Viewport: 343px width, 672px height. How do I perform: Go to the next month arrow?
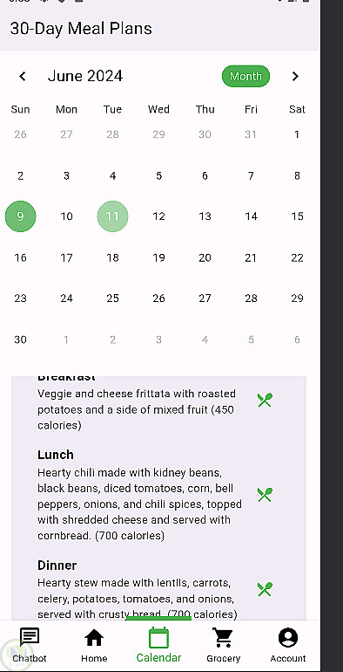(x=295, y=76)
